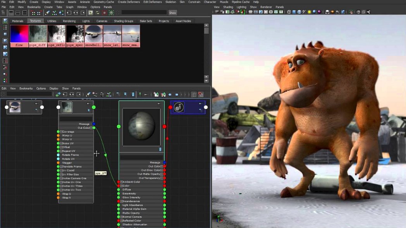
Task: Show input and output connections, top toolbar
Action: [76, 12]
